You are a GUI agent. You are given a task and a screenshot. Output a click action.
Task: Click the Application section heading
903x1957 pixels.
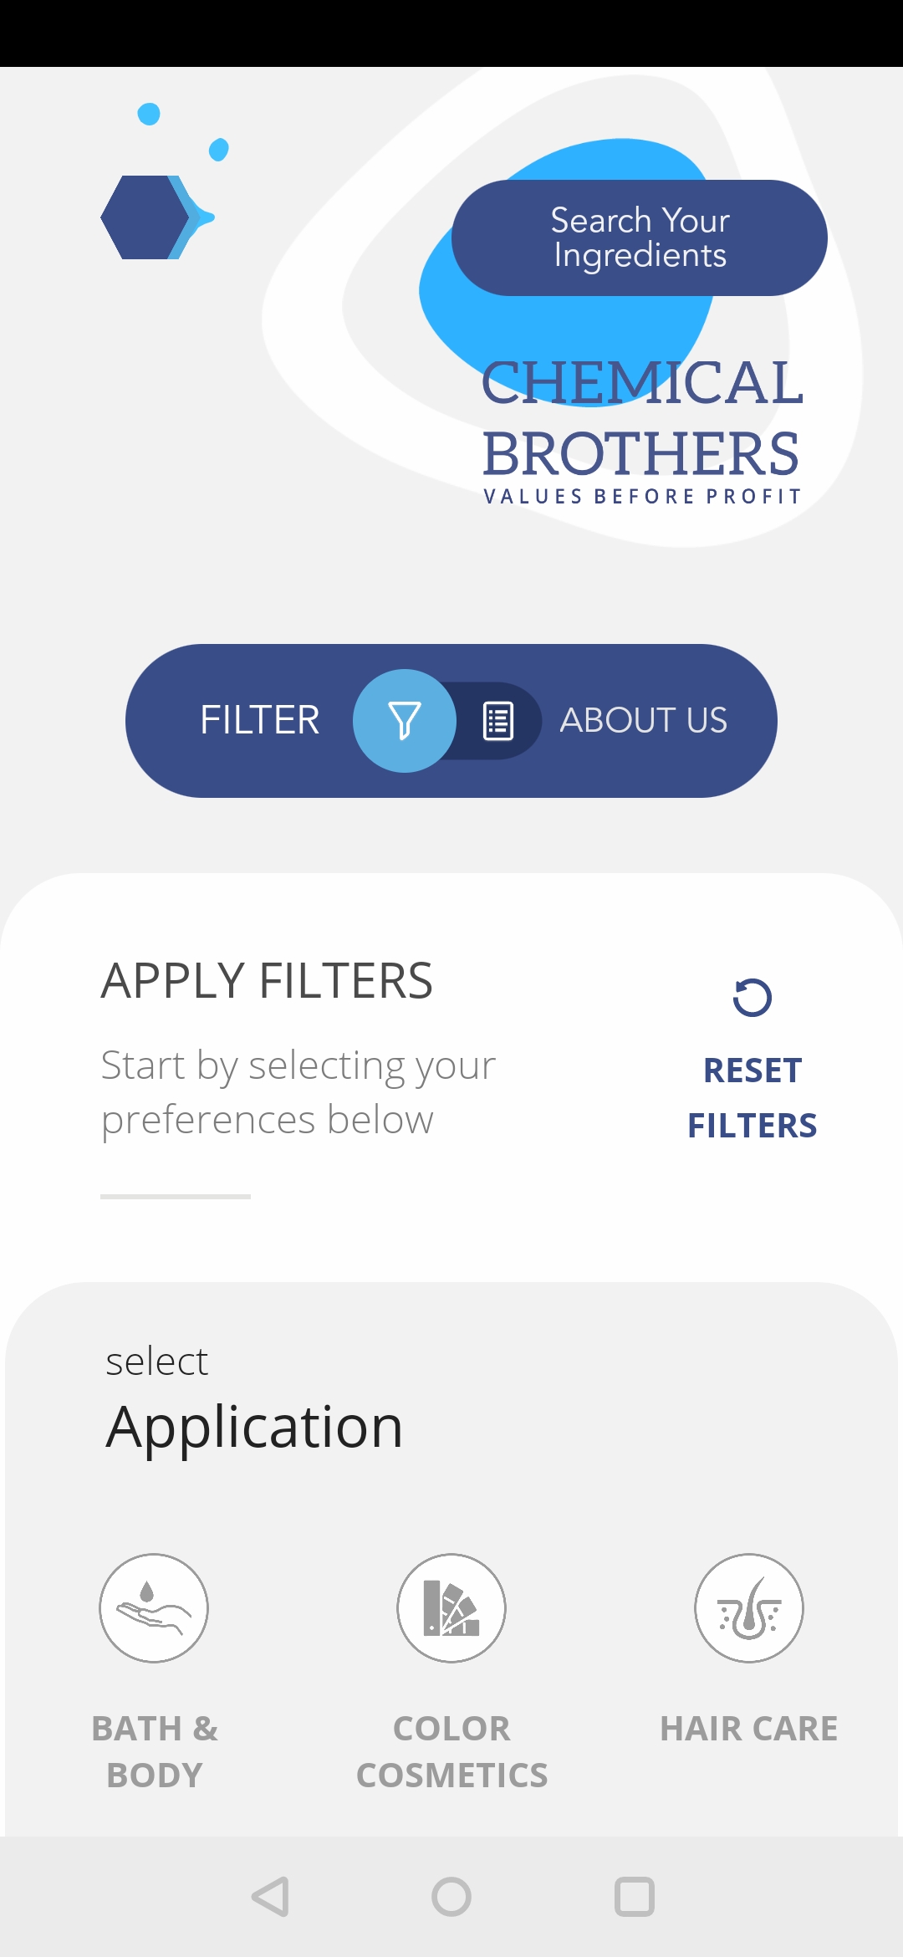pyautogui.click(x=254, y=1427)
